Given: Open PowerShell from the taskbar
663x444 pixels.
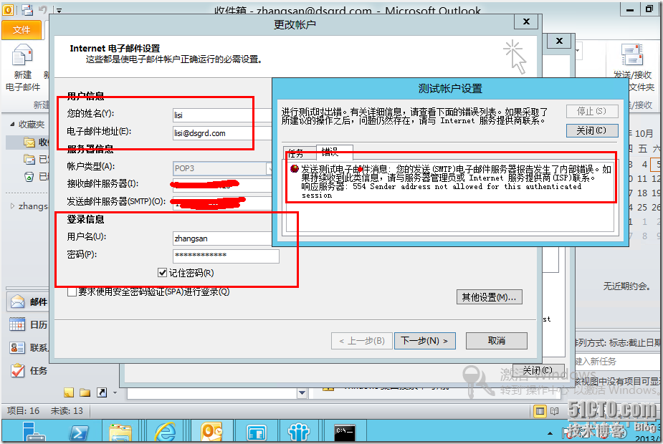Looking at the screenshot, I should click(80, 433).
